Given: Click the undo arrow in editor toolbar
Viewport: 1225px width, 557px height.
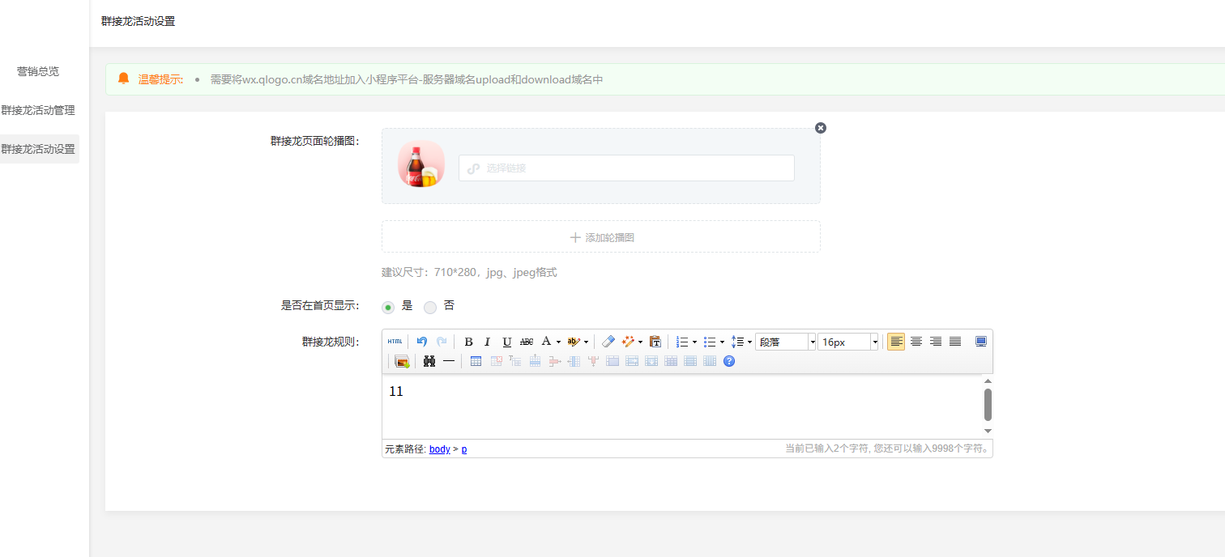Looking at the screenshot, I should [x=422, y=342].
